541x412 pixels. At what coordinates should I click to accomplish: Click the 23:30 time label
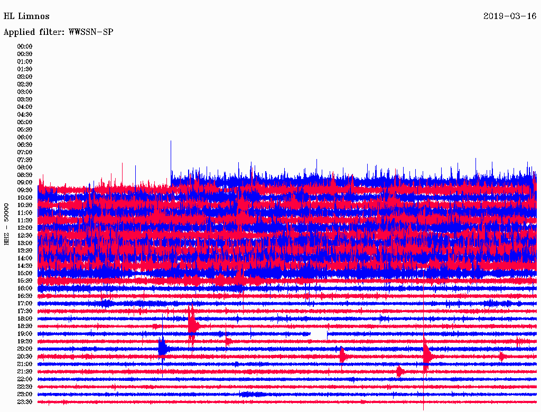[25, 402]
